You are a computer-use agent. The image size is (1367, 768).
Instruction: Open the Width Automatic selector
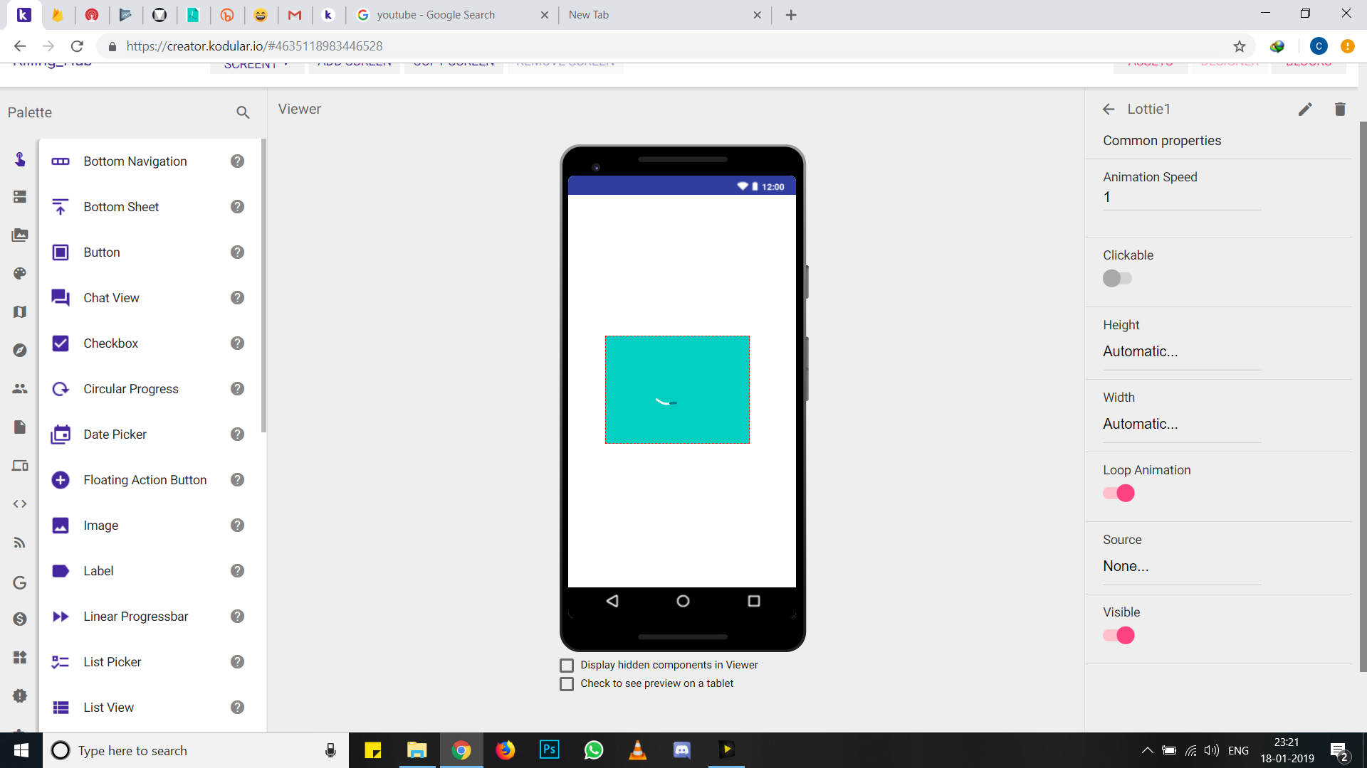pos(1182,425)
